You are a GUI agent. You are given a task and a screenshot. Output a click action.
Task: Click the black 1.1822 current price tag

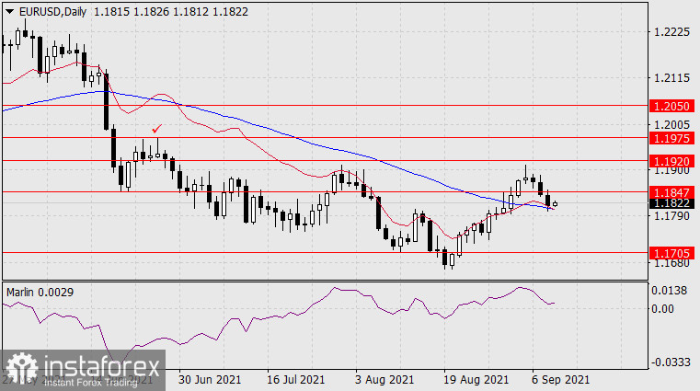[x=671, y=203]
